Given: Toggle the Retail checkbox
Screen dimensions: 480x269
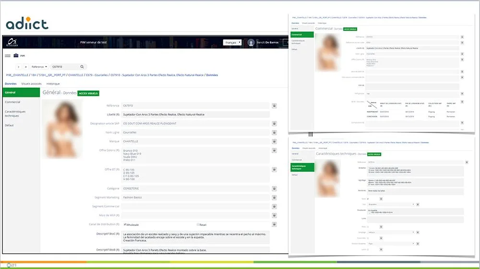Looking at the screenshot, I should tap(198, 224).
